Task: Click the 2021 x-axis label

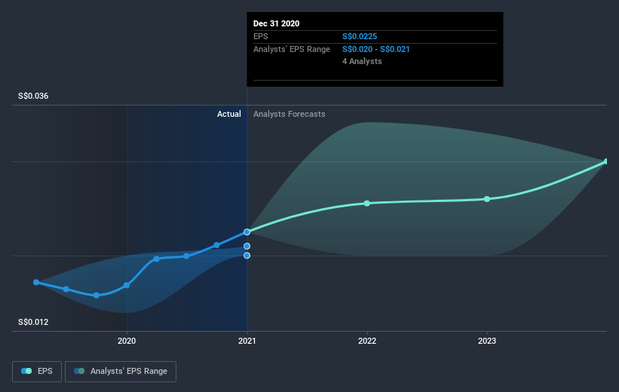Action: click(247, 341)
